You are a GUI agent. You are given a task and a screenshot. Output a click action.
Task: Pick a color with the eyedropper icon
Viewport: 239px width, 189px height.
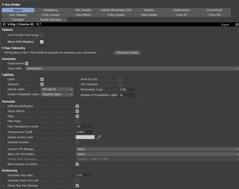pos(99,137)
